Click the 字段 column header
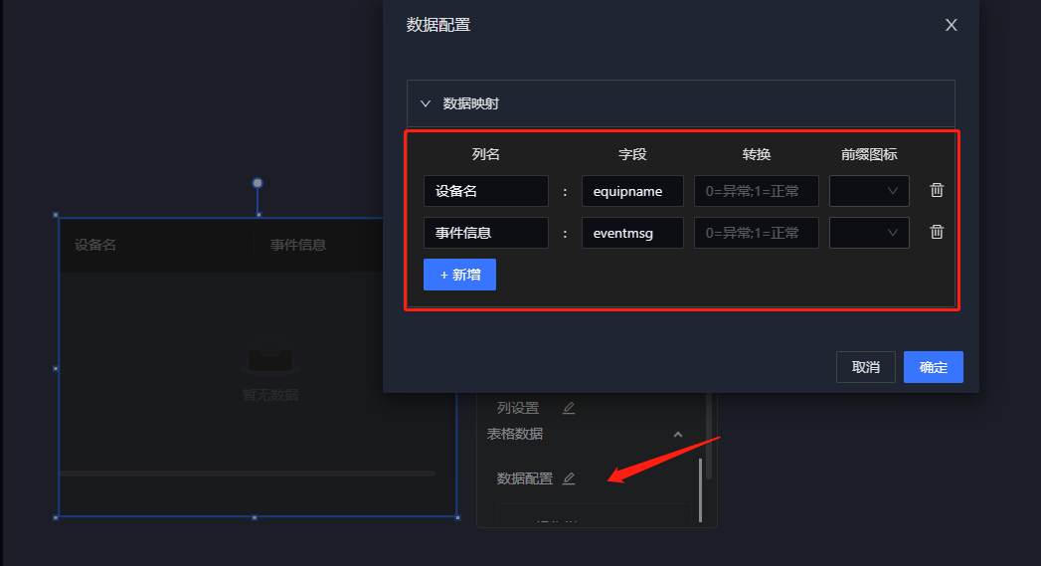 pos(632,155)
